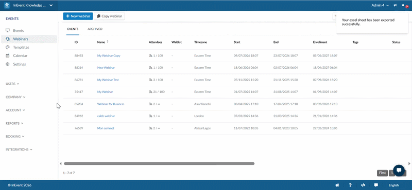
Task: Expand the COMPANY sidebar section
Action: [x=15, y=97]
